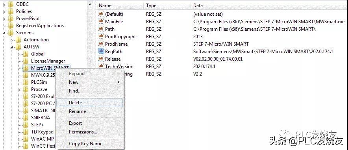Collapse the AUTSW key arrow
This screenshot has height=150, width=348.
click(12, 47)
